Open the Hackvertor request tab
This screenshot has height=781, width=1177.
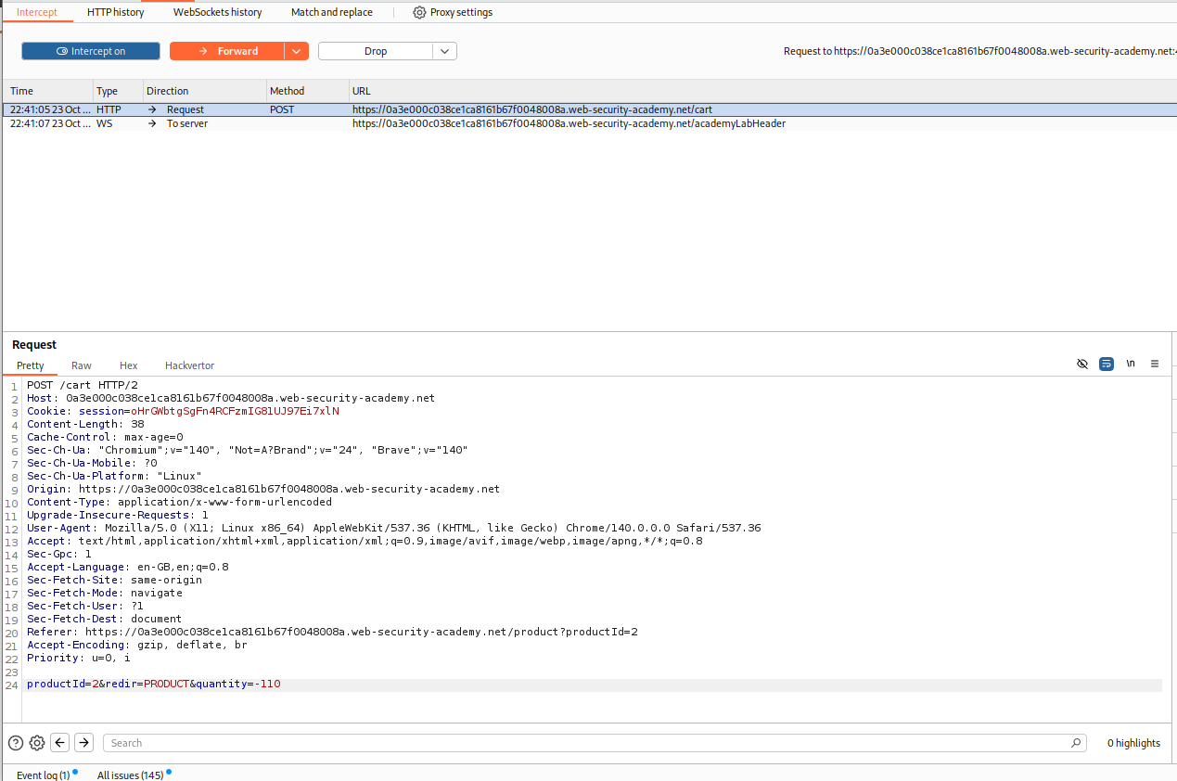coord(189,365)
